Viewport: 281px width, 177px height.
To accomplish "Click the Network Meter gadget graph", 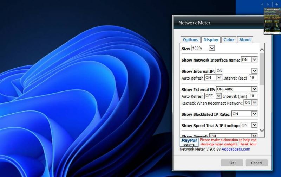I will pos(272,26).
